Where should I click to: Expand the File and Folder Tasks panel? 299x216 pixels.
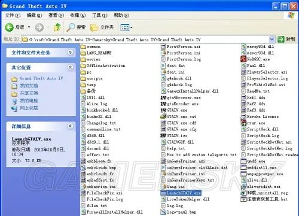70,53
